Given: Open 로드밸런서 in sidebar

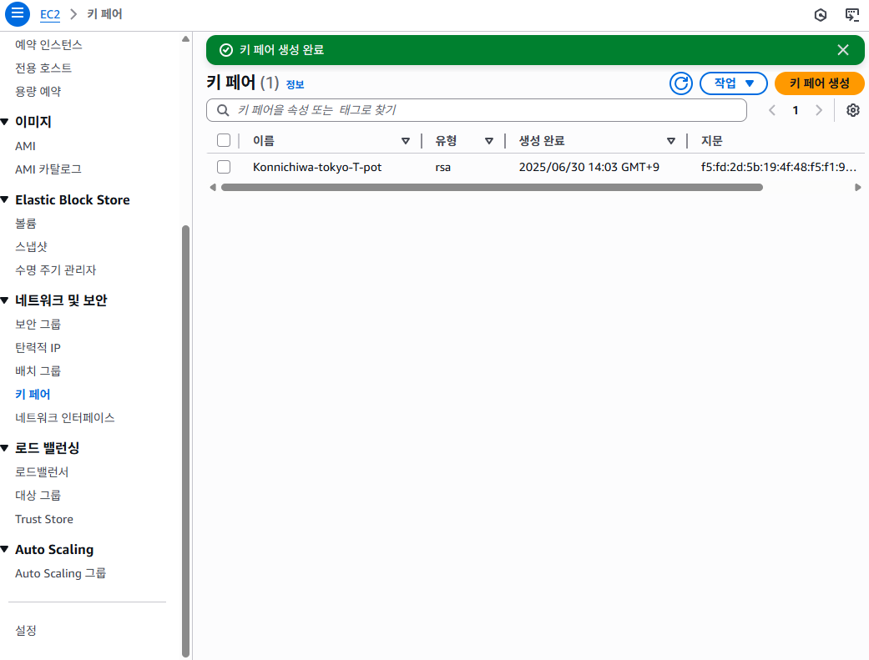Looking at the screenshot, I should pyautogui.click(x=42, y=471).
